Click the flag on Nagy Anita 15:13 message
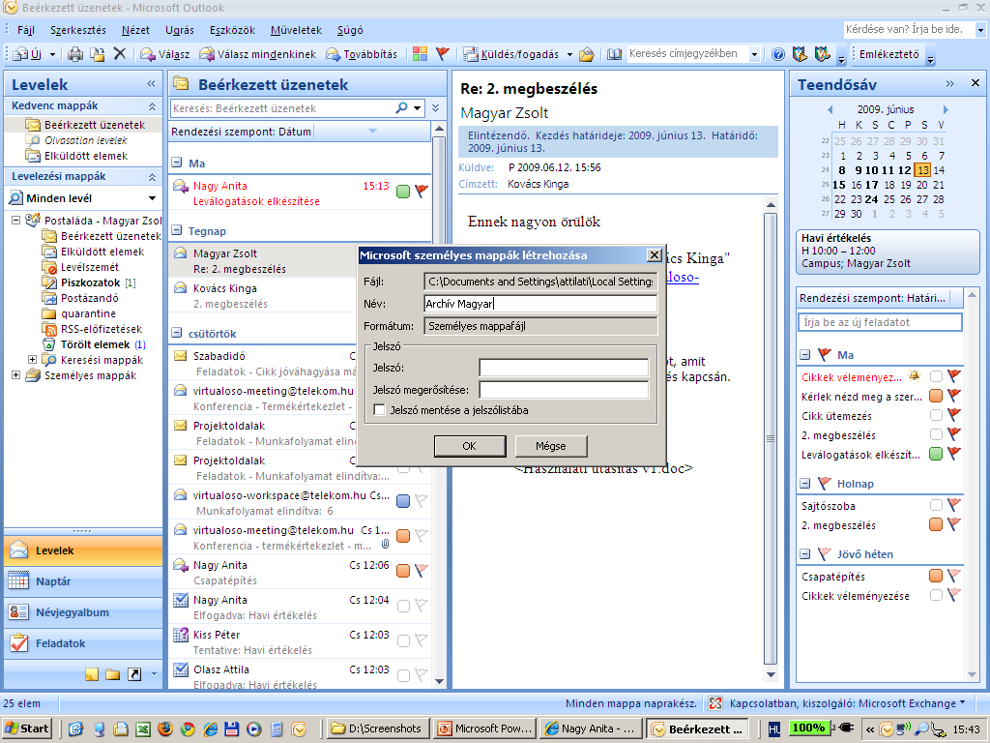Screen dimensions: 990x743 click(x=422, y=191)
